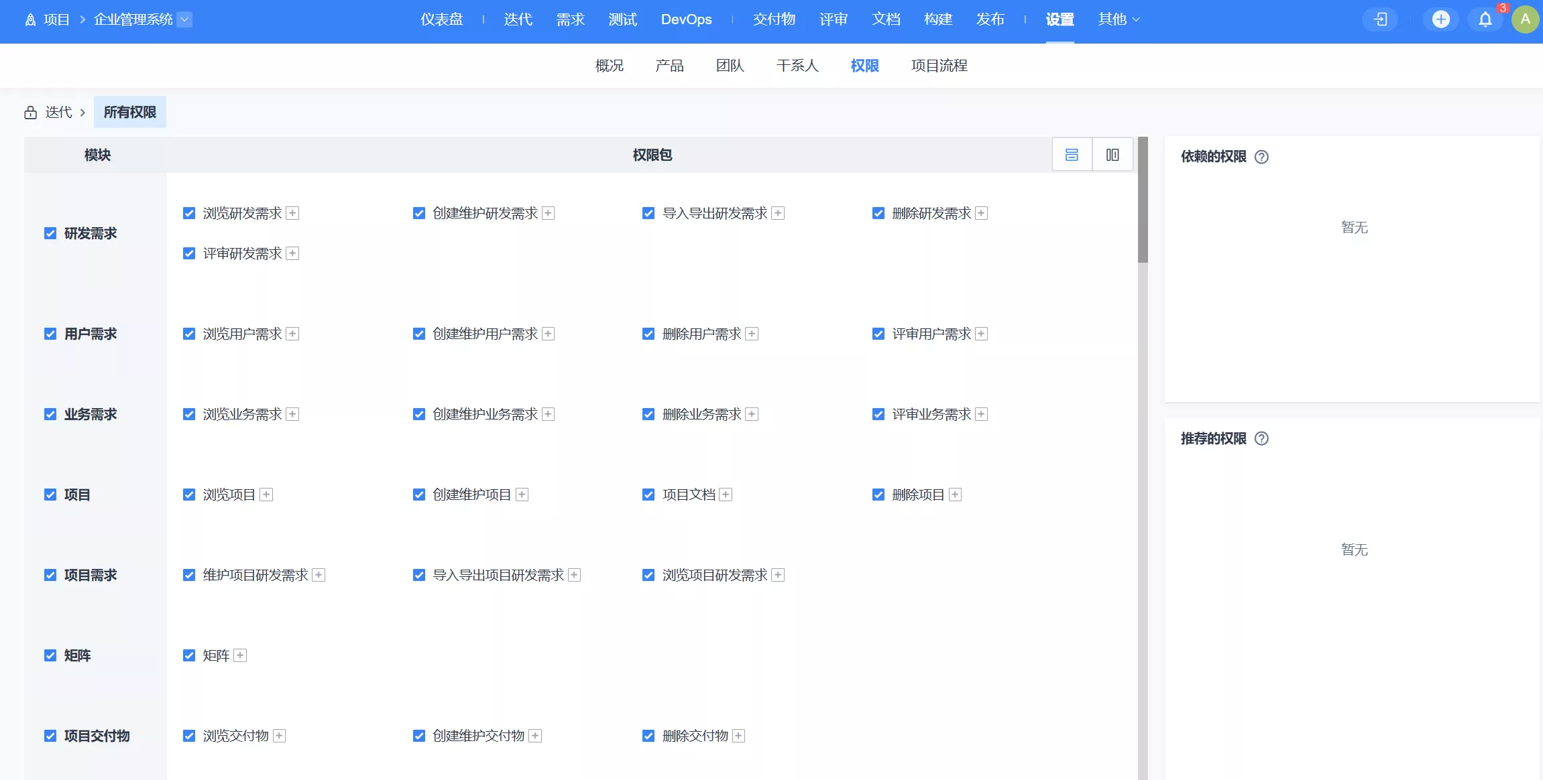
Task: Toggle 评审用户需求 checkbox
Action: point(878,334)
